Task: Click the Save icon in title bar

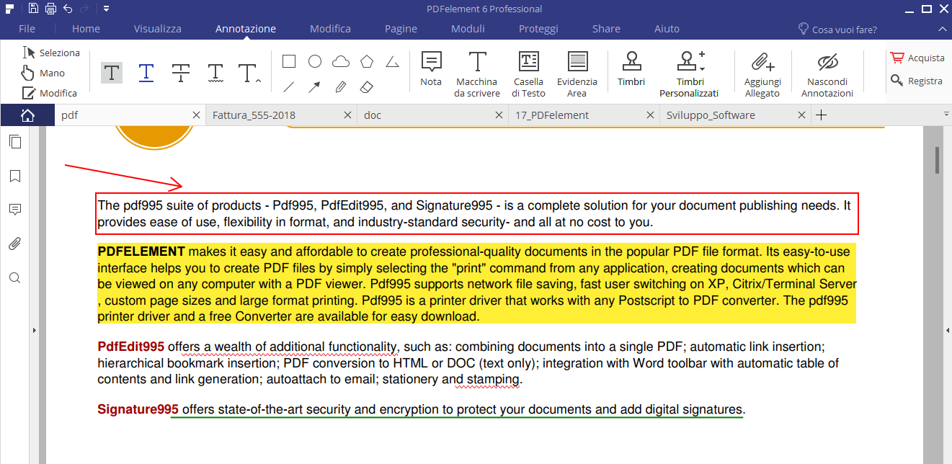Action: tap(33, 9)
